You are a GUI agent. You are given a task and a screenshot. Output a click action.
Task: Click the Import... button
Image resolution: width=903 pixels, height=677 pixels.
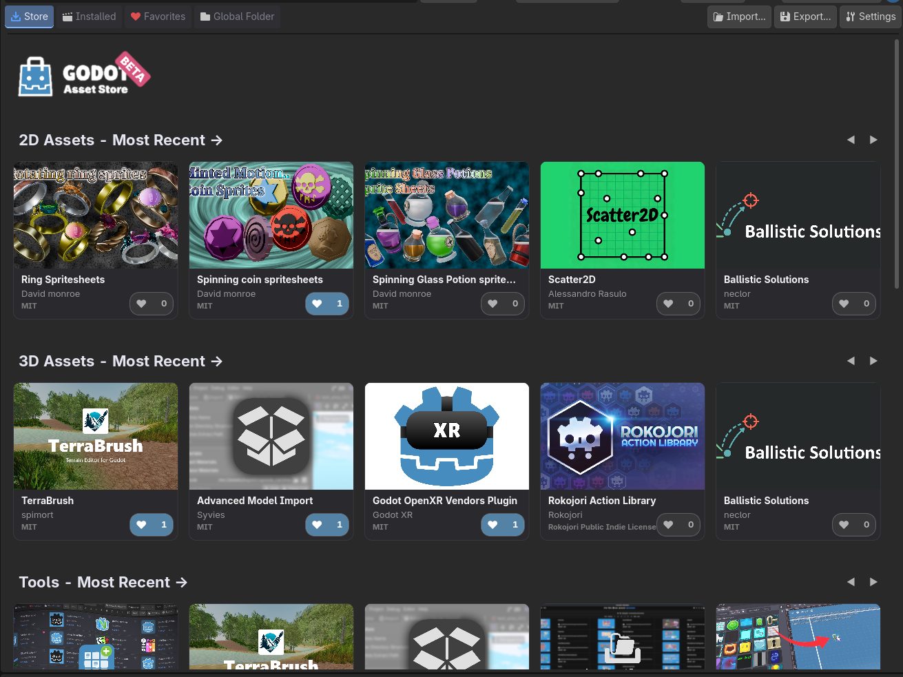point(739,17)
